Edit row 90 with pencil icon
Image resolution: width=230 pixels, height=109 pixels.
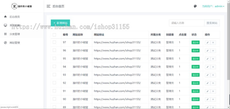pyautogui.click(x=208, y=99)
